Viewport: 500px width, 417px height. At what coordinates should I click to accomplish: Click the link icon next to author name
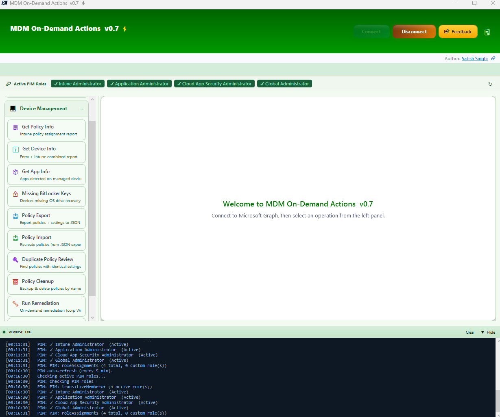click(493, 59)
